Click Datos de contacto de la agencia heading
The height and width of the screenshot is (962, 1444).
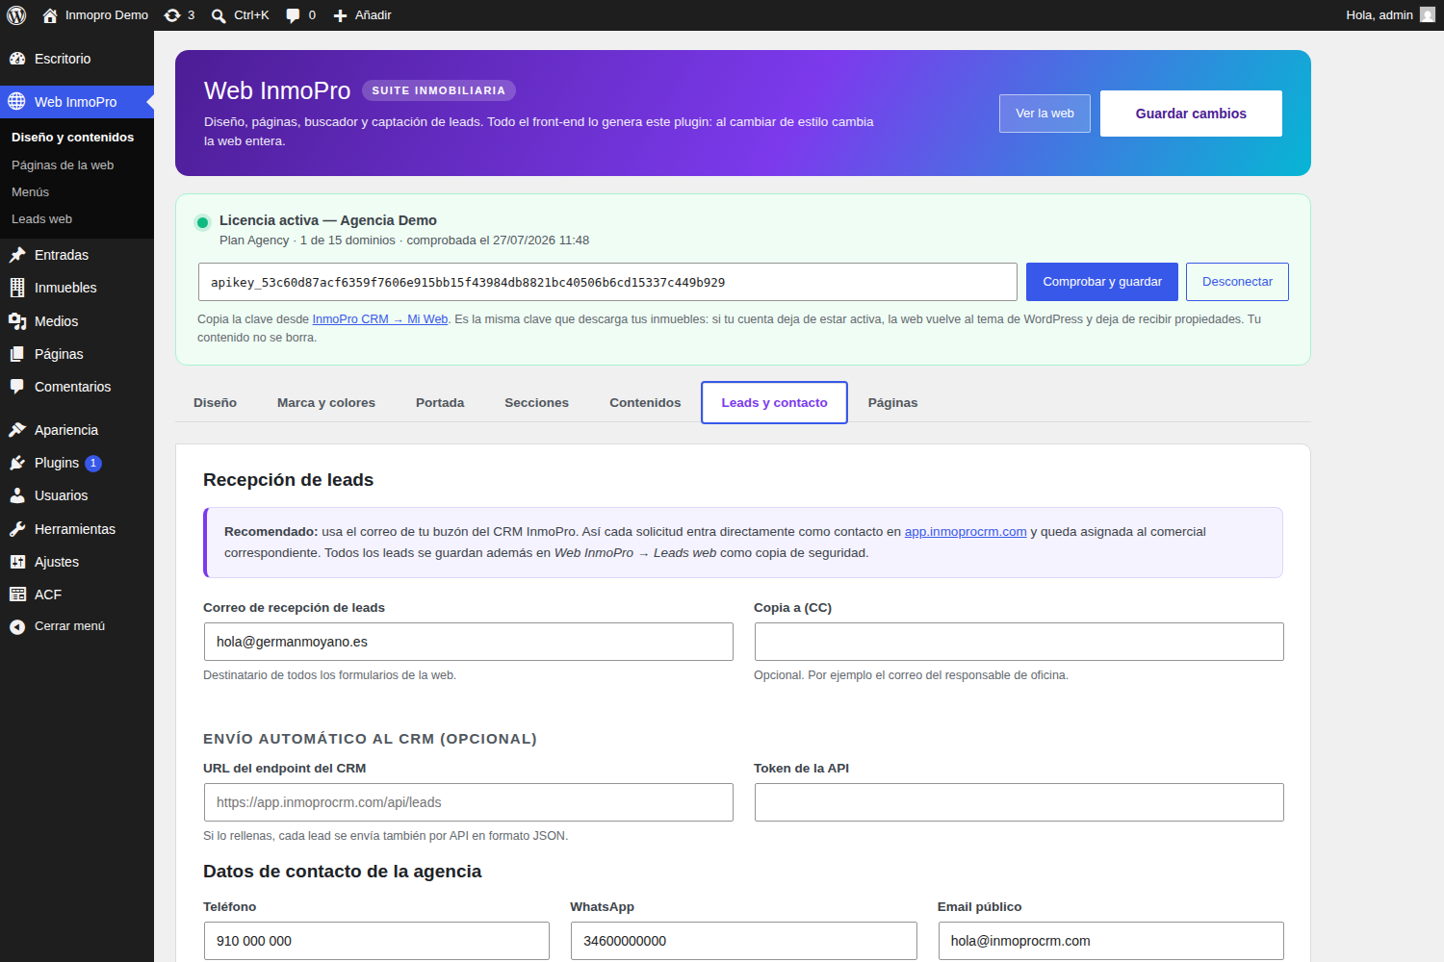pyautogui.click(x=342, y=872)
